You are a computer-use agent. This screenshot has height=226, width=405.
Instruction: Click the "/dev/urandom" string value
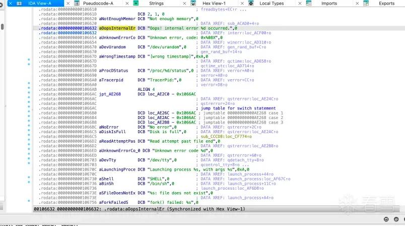click(x=165, y=47)
